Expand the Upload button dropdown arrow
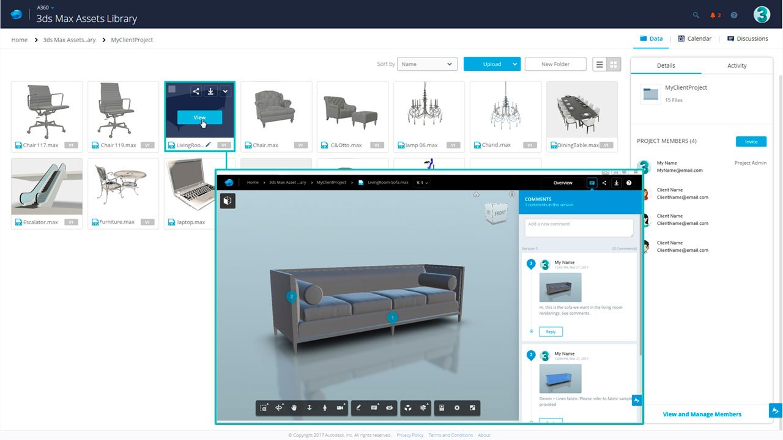The width and height of the screenshot is (783, 440). 514,64
